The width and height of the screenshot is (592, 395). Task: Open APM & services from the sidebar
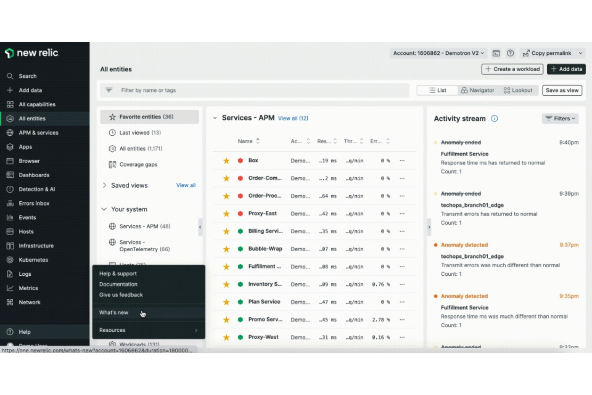coord(38,132)
